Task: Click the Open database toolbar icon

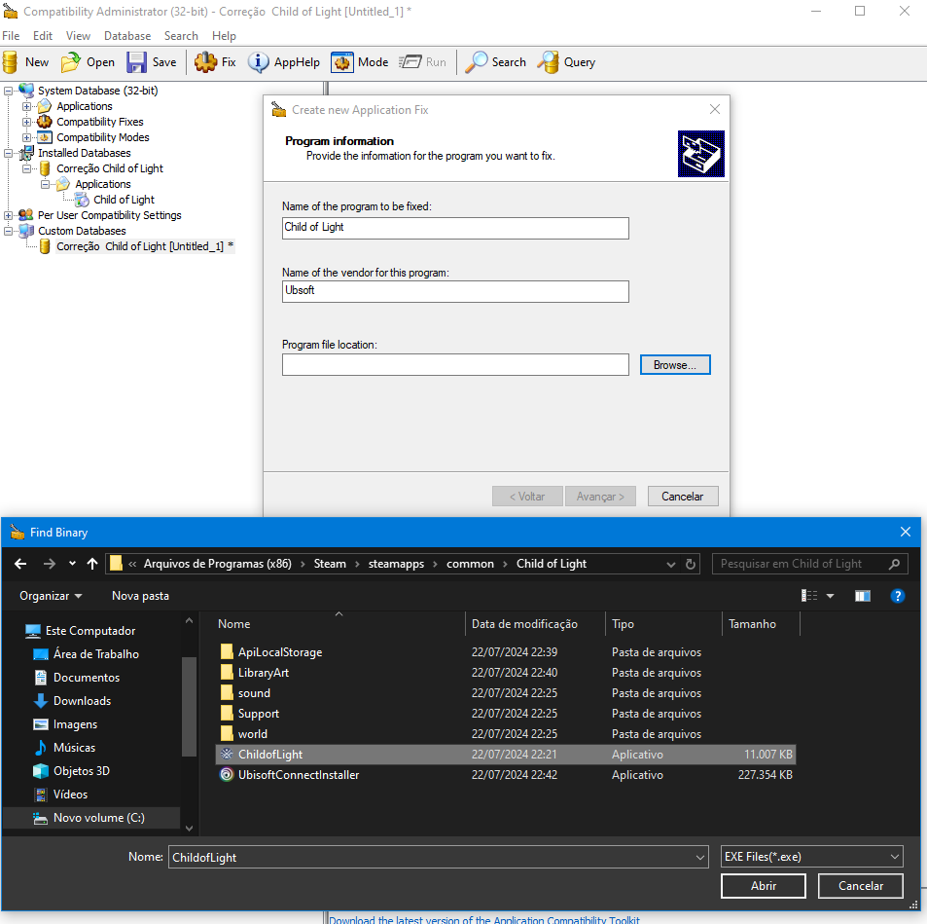Action: pos(71,62)
